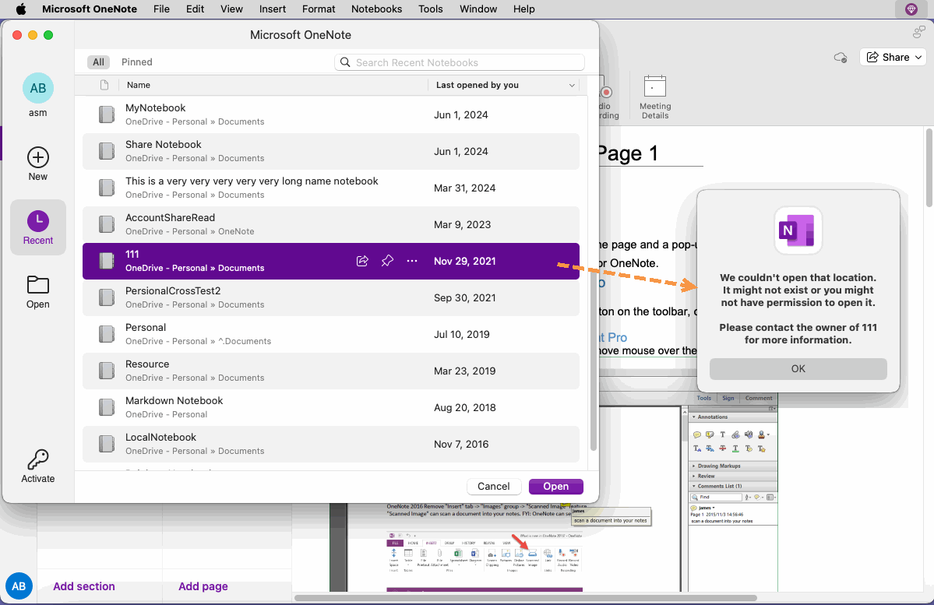Screen dimensions: 934x605
Task: Select the All filter toggle
Action: (x=98, y=62)
